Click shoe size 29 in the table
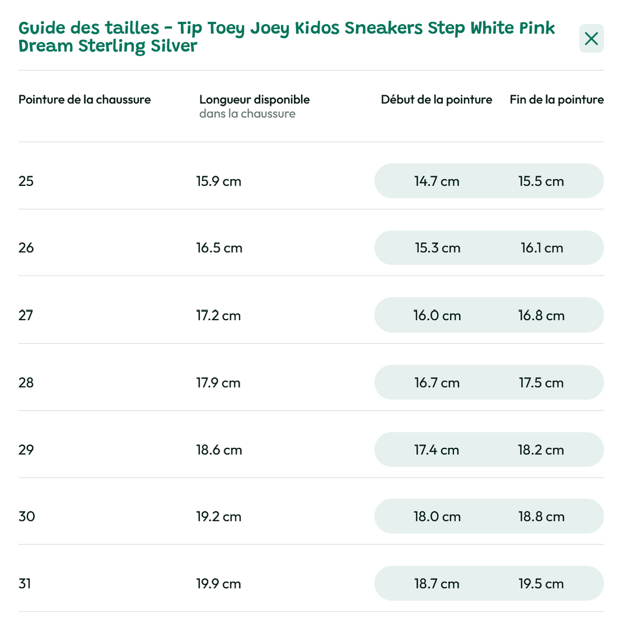The image size is (618, 618). point(26,449)
